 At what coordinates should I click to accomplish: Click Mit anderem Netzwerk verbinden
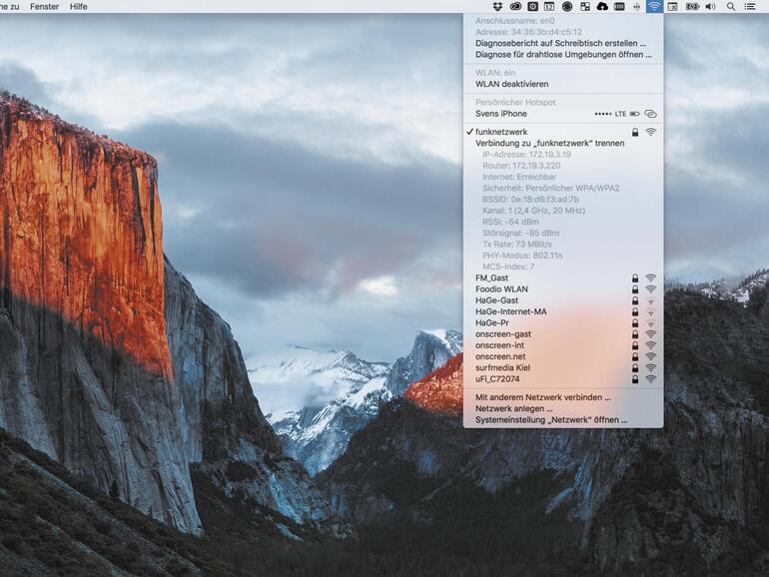point(542,397)
